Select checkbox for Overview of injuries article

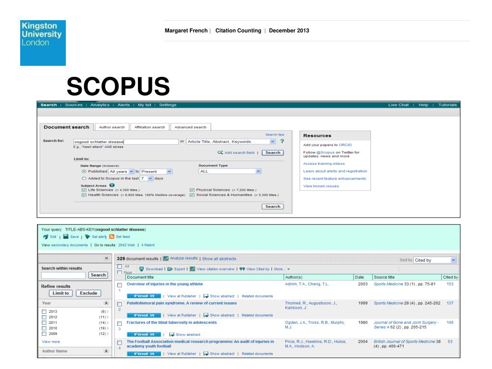click(120, 285)
